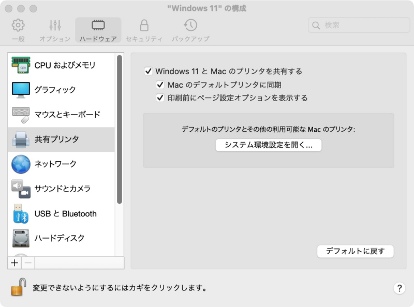Select the マウスとキーボード label in the sidebar
Image resolution: width=414 pixels, height=307 pixels.
pos(67,115)
